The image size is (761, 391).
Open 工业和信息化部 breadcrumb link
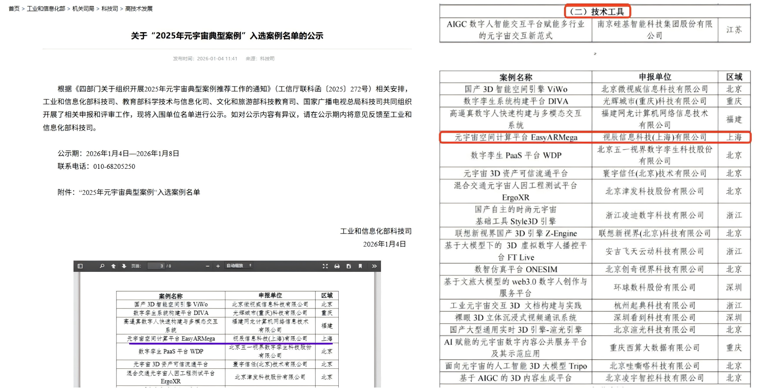[46, 9]
